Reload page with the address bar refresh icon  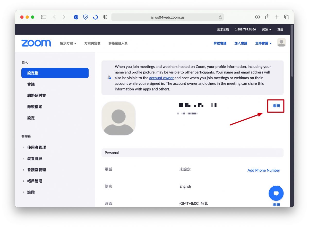[220, 17]
